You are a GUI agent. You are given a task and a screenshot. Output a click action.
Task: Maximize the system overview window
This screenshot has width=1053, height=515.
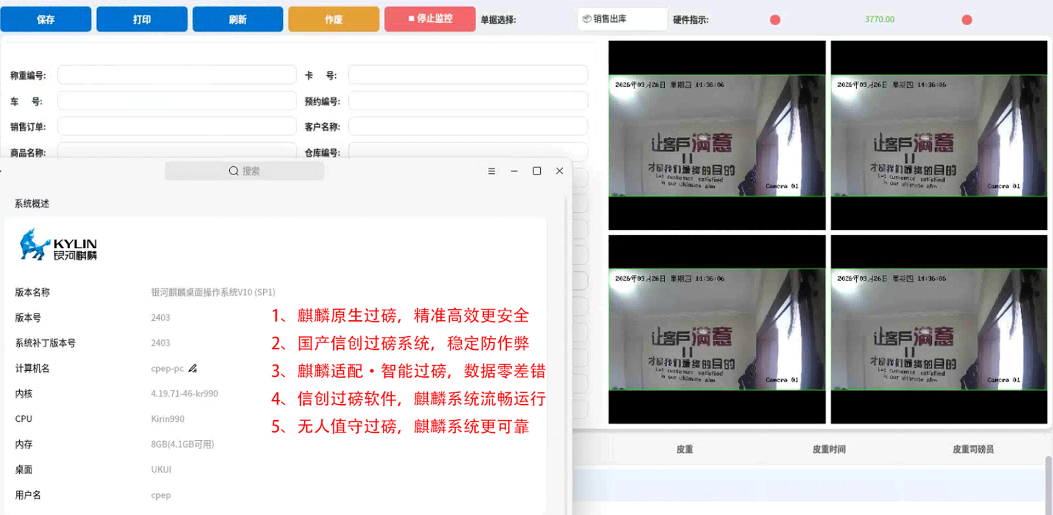[x=537, y=171]
